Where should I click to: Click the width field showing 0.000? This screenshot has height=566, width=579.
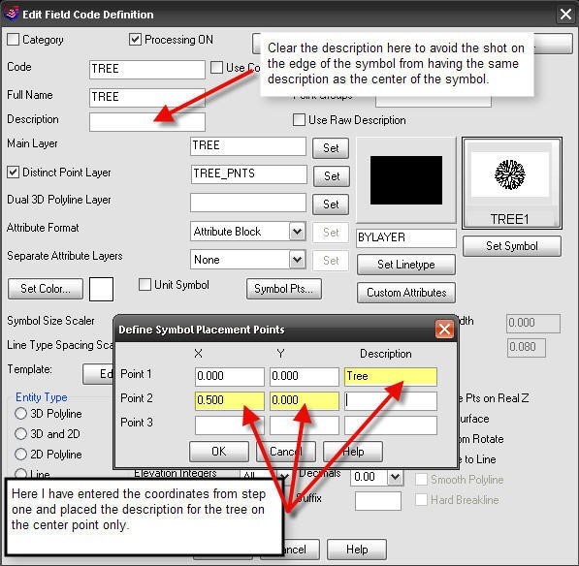pos(533,324)
